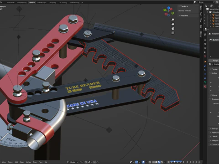Viewport: 219px width, 164px height.
Task: Open the View tab of viewport sidebar
Action: [201, 20]
